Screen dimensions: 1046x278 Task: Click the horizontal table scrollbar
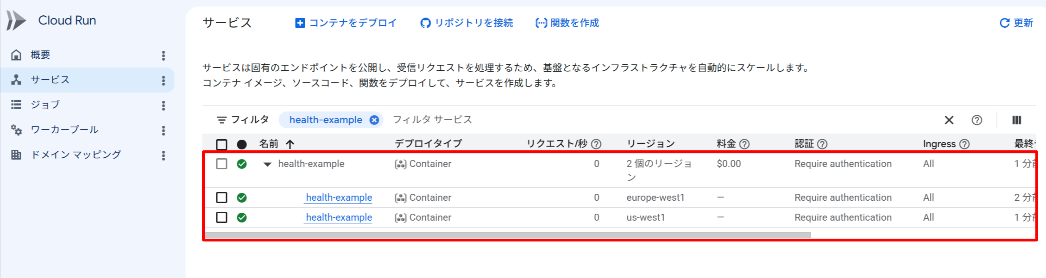tap(507, 235)
